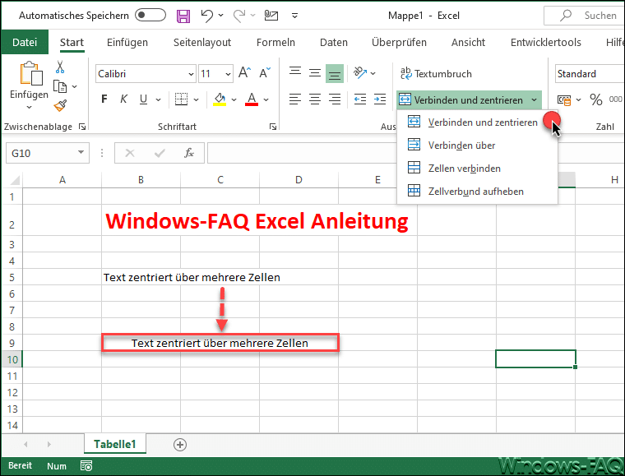
Task: Expand underline style options arrow
Action: coord(158,99)
